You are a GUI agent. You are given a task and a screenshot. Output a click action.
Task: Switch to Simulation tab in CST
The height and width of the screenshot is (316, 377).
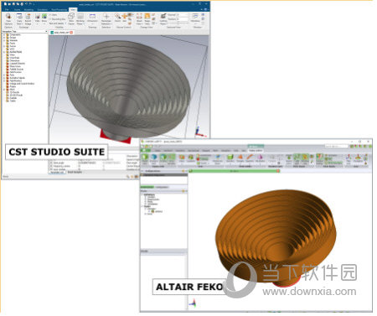click(x=43, y=10)
